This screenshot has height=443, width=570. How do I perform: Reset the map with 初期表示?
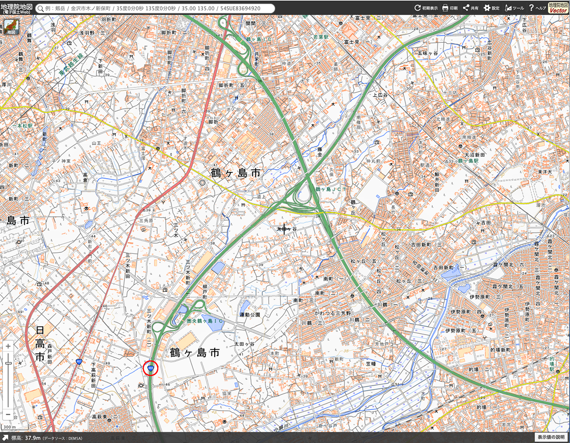coord(426,8)
